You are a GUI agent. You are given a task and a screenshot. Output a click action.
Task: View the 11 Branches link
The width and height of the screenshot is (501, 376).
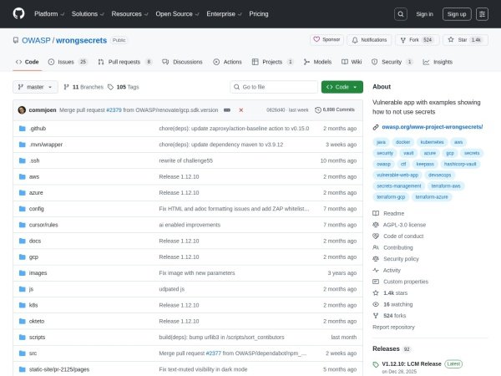point(83,87)
